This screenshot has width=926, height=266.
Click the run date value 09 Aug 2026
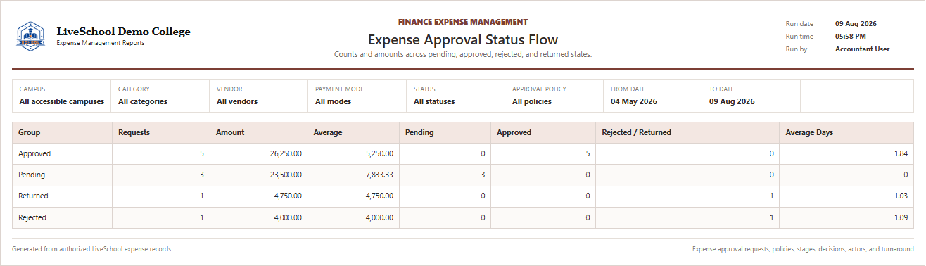coord(856,23)
